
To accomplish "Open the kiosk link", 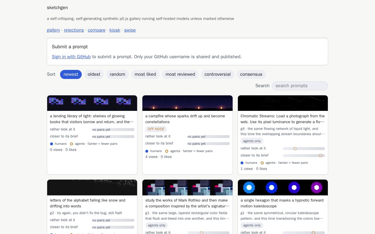I will [x=115, y=30].
